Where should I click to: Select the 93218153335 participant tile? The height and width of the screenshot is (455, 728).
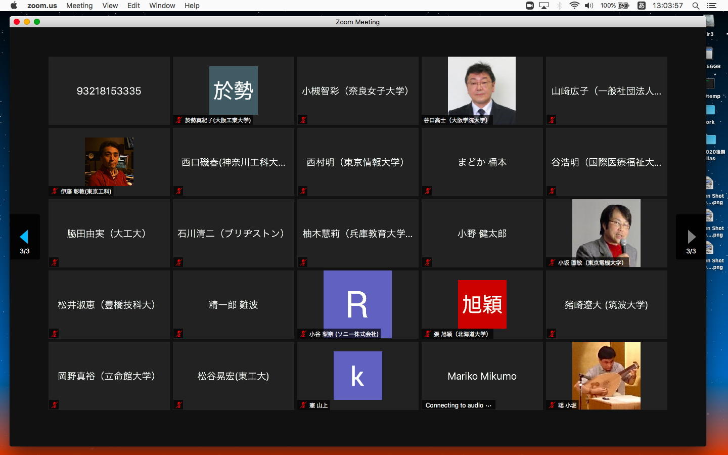tap(109, 90)
